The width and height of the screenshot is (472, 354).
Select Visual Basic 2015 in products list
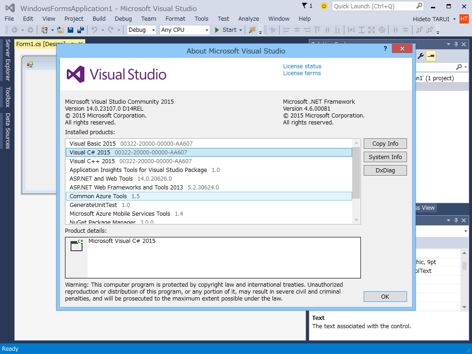point(209,144)
